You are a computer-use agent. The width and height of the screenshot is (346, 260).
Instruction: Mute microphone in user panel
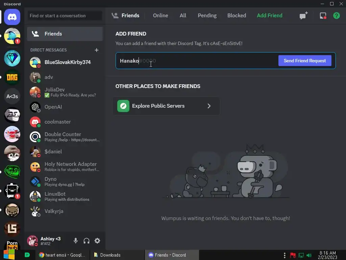(76, 241)
